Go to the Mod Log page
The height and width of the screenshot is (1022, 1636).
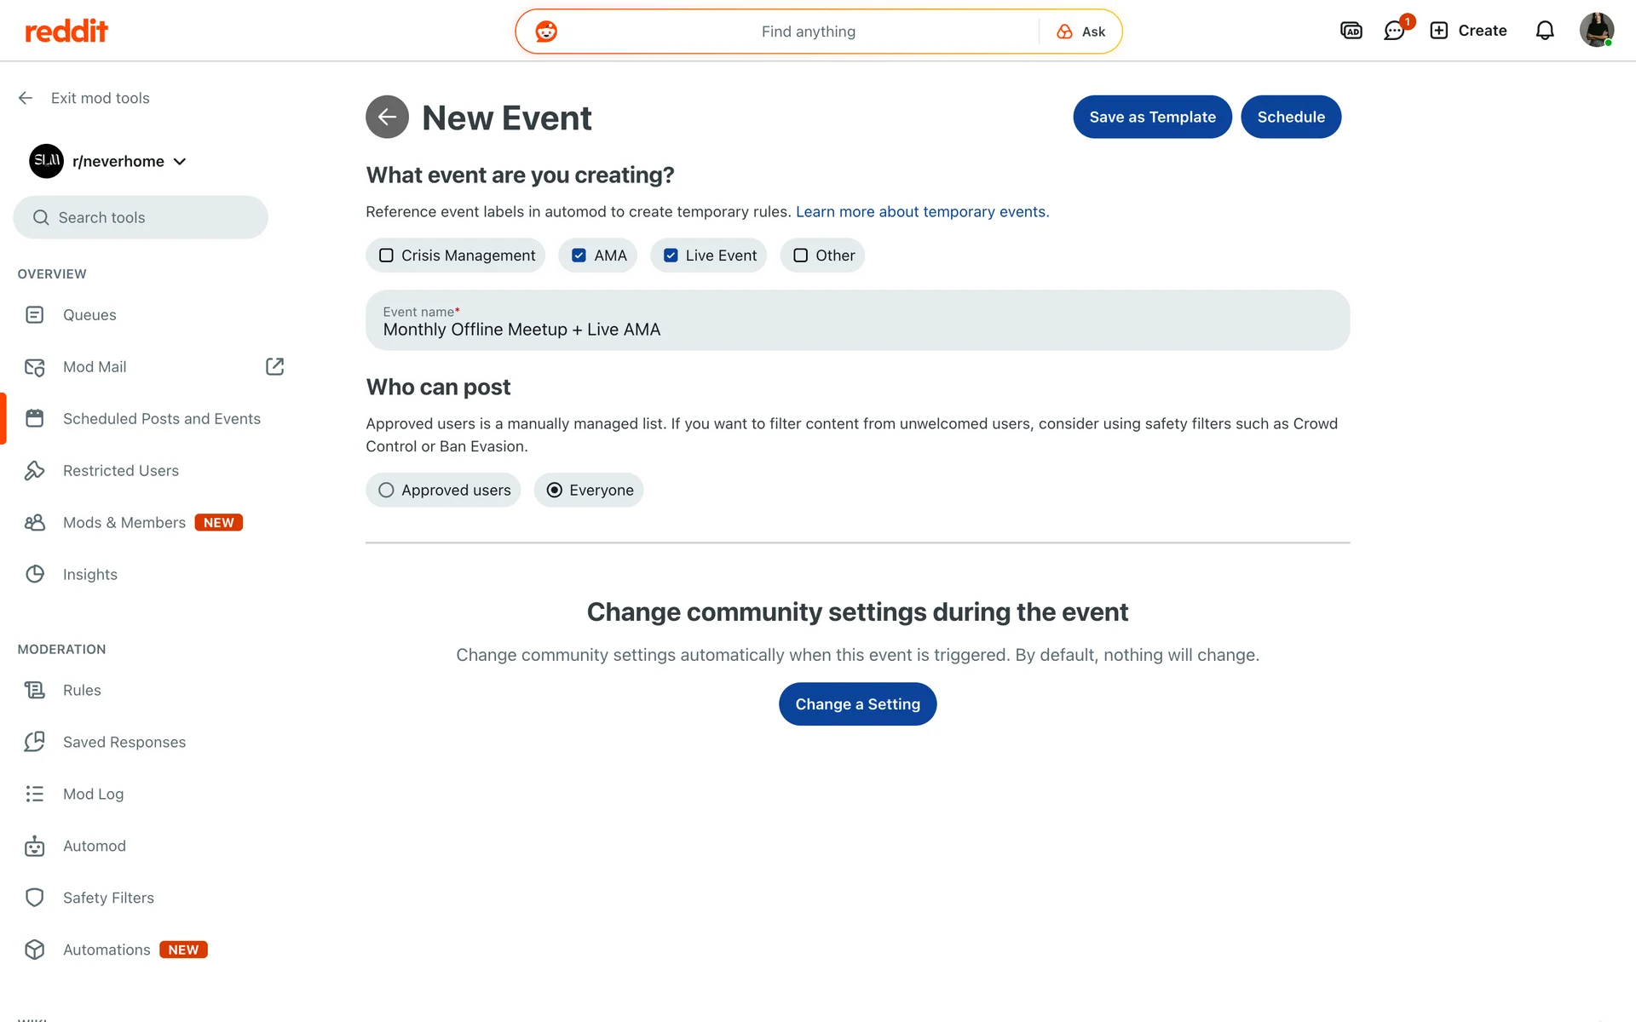click(x=93, y=794)
